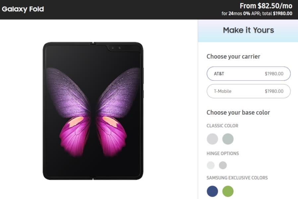The width and height of the screenshot is (298, 199).
Task: Click the HINGE OPTIONS section label
Action: pos(222,154)
